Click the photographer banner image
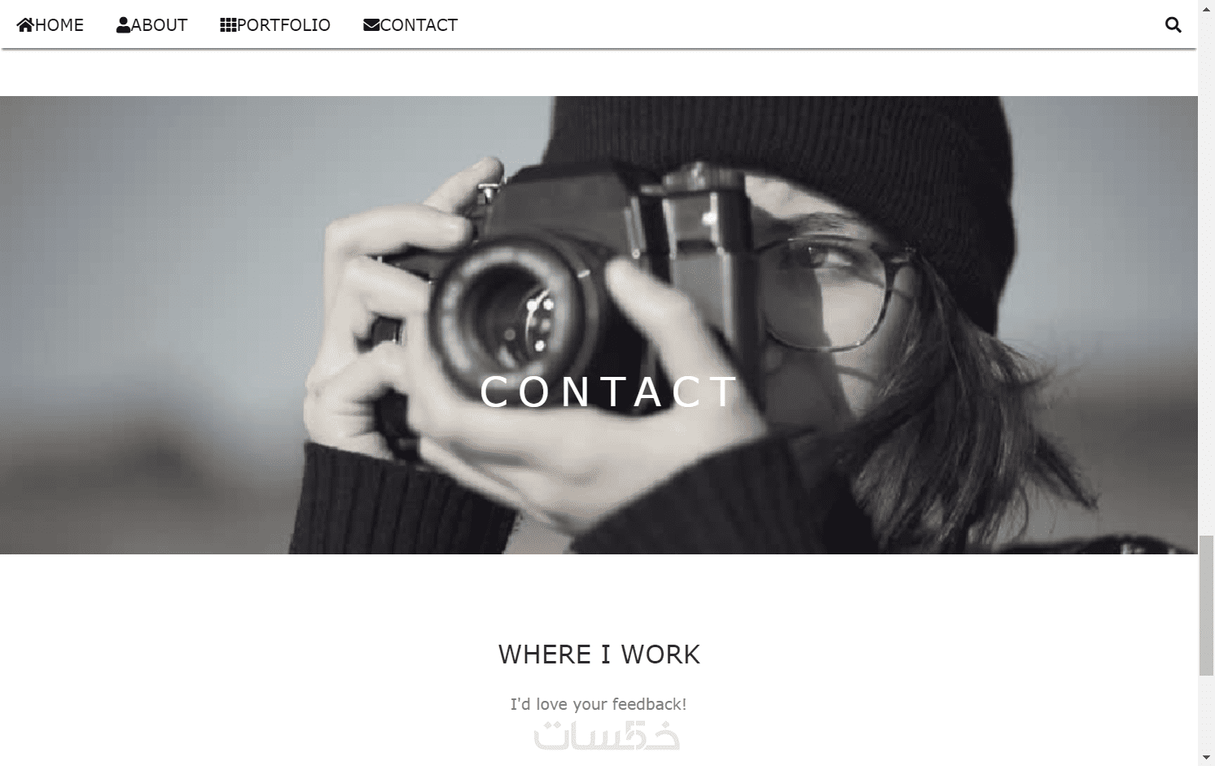This screenshot has width=1215, height=766. coord(599,325)
